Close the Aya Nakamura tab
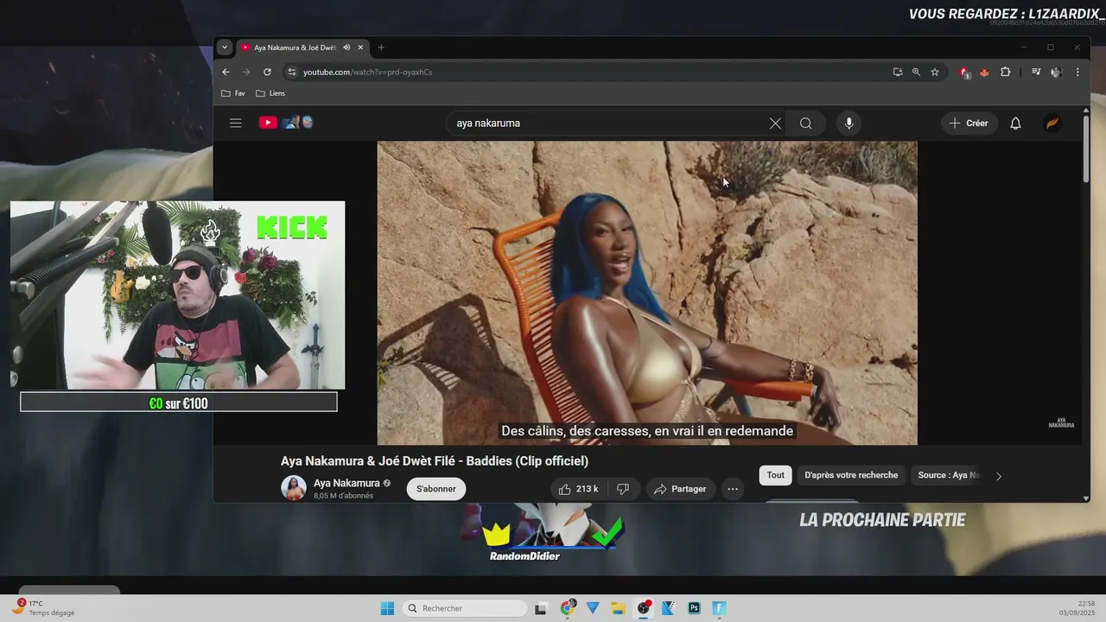The image size is (1106, 622). (360, 48)
